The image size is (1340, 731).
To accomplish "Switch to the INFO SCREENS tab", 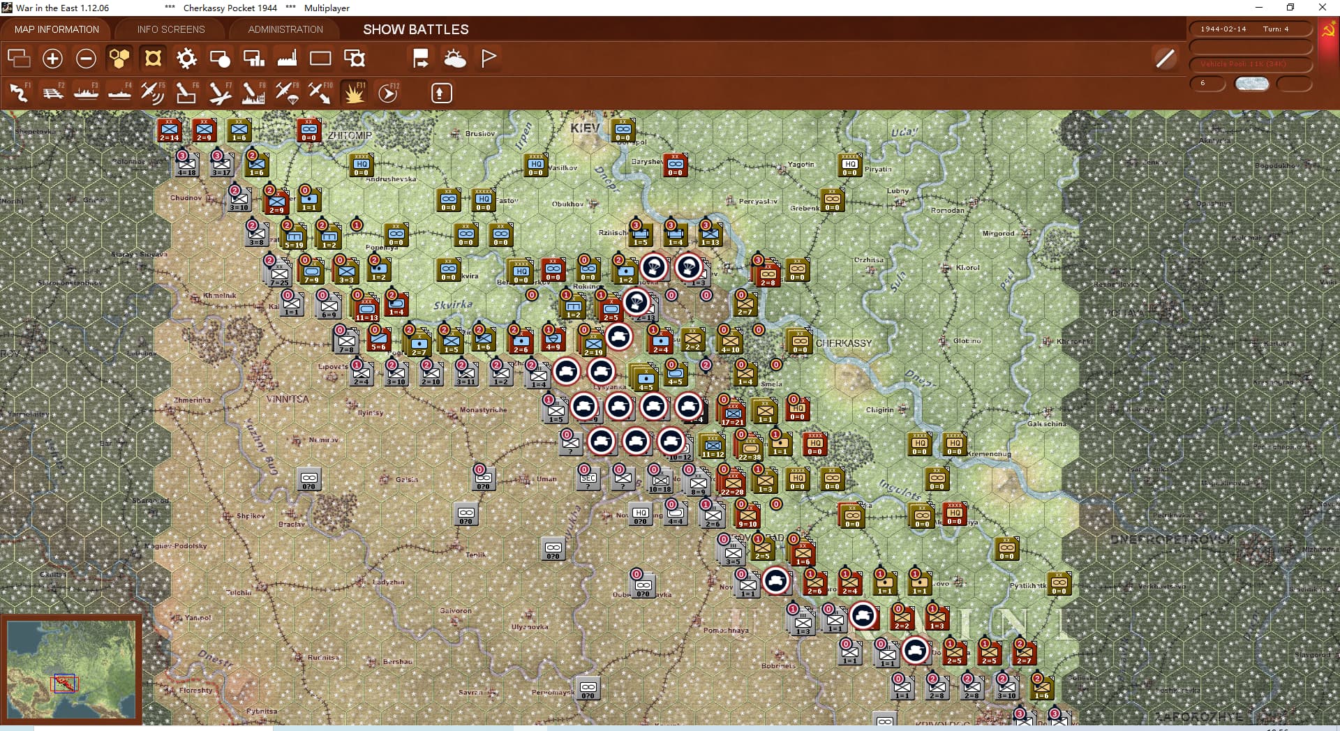I will [171, 29].
